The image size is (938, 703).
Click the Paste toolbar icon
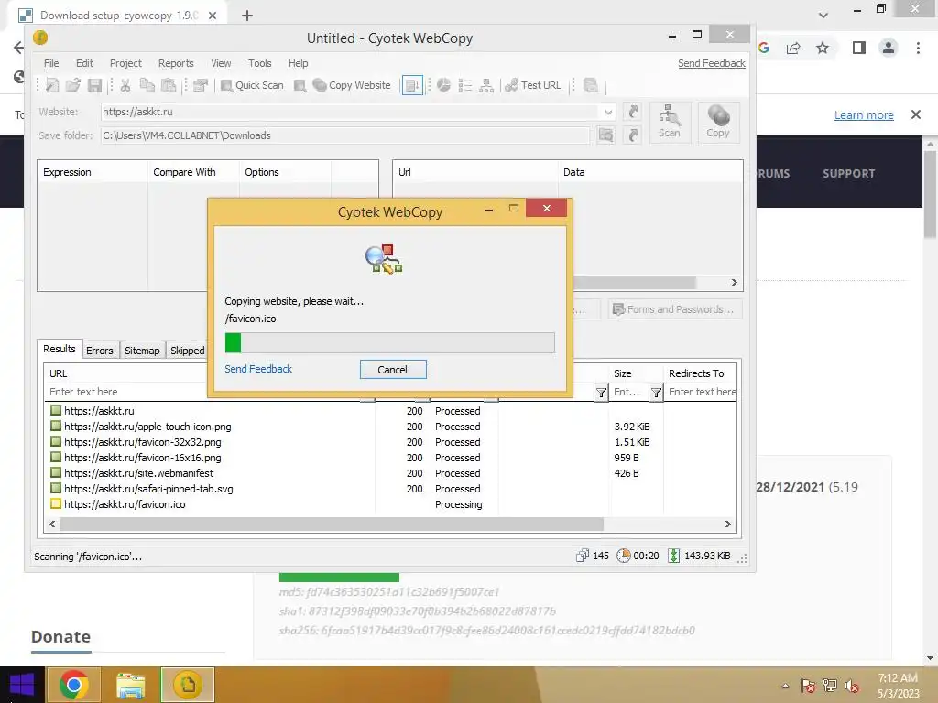pos(169,85)
